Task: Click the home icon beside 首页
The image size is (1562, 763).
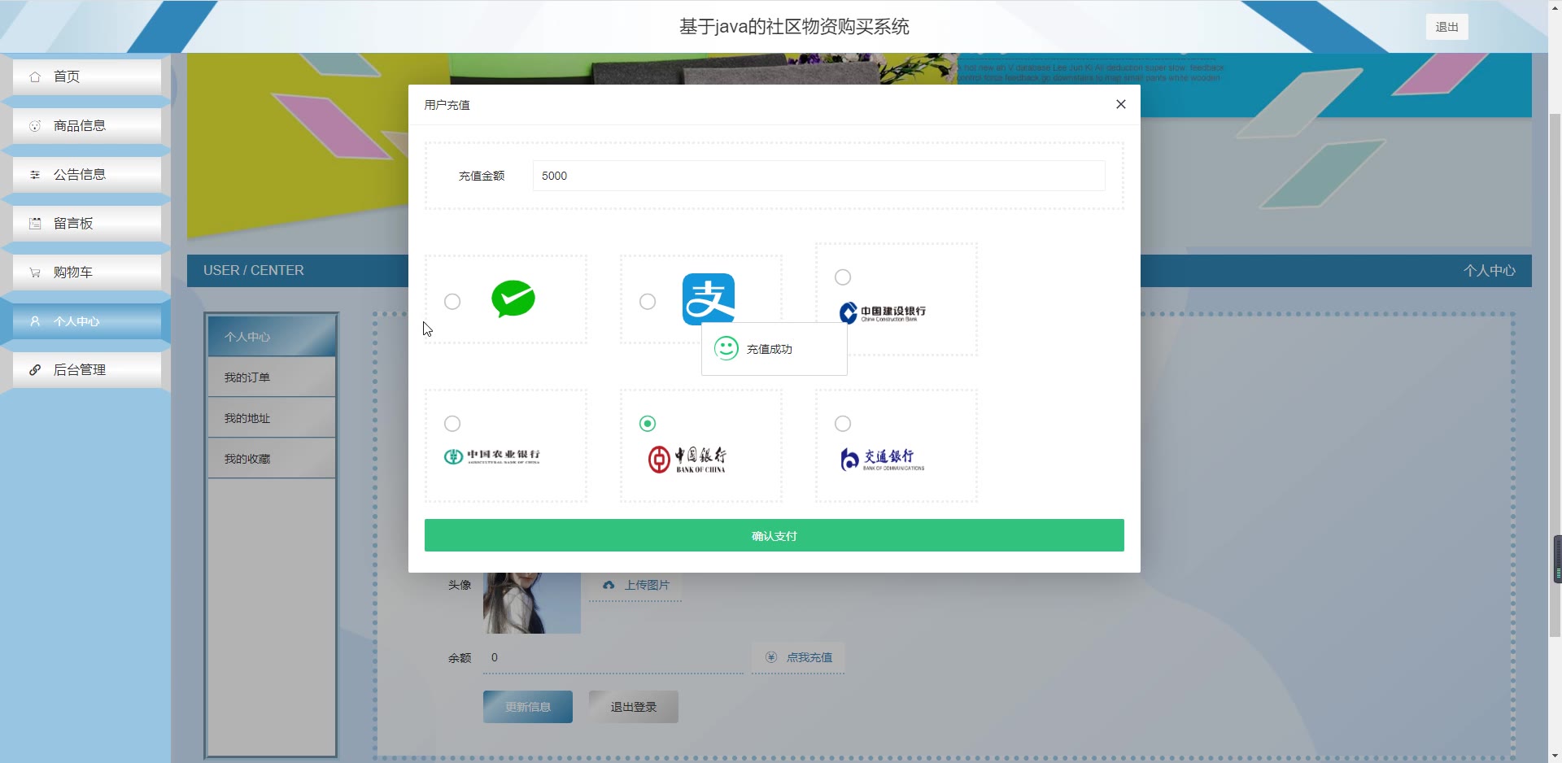Action: [x=35, y=77]
